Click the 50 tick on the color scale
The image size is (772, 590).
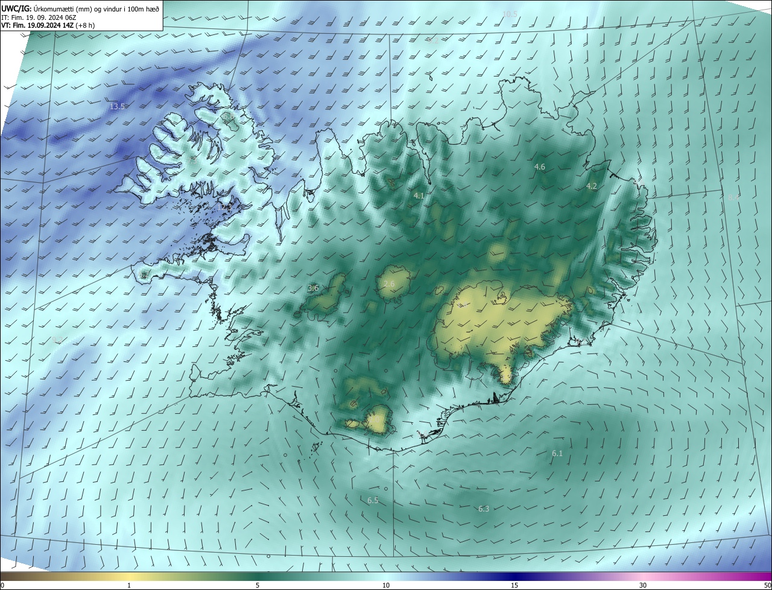(x=767, y=585)
